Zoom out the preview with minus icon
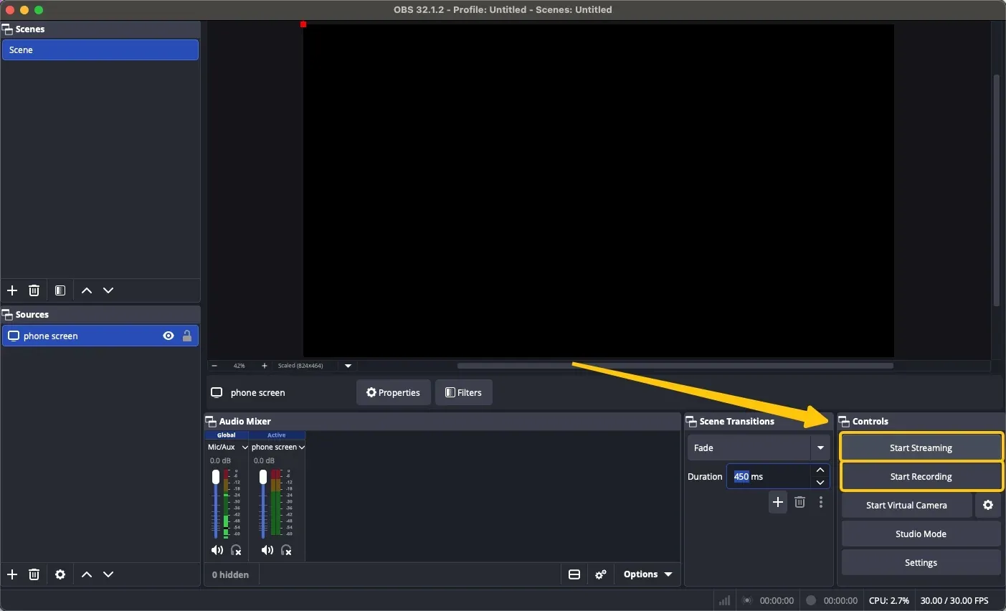Viewport: 1006px width, 611px height. [x=214, y=366]
